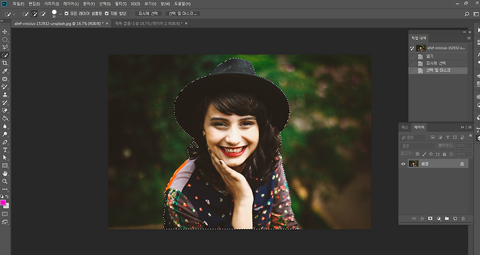The image size is (480, 255).
Task: Click the Subtract from Selection mode icon
Action: [43, 14]
